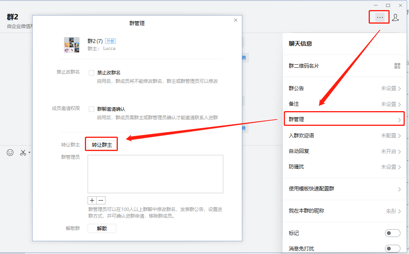Check the 群聊邀请确认 invitation confirmation option
The height and width of the screenshot is (254, 409).
pyautogui.click(x=91, y=108)
